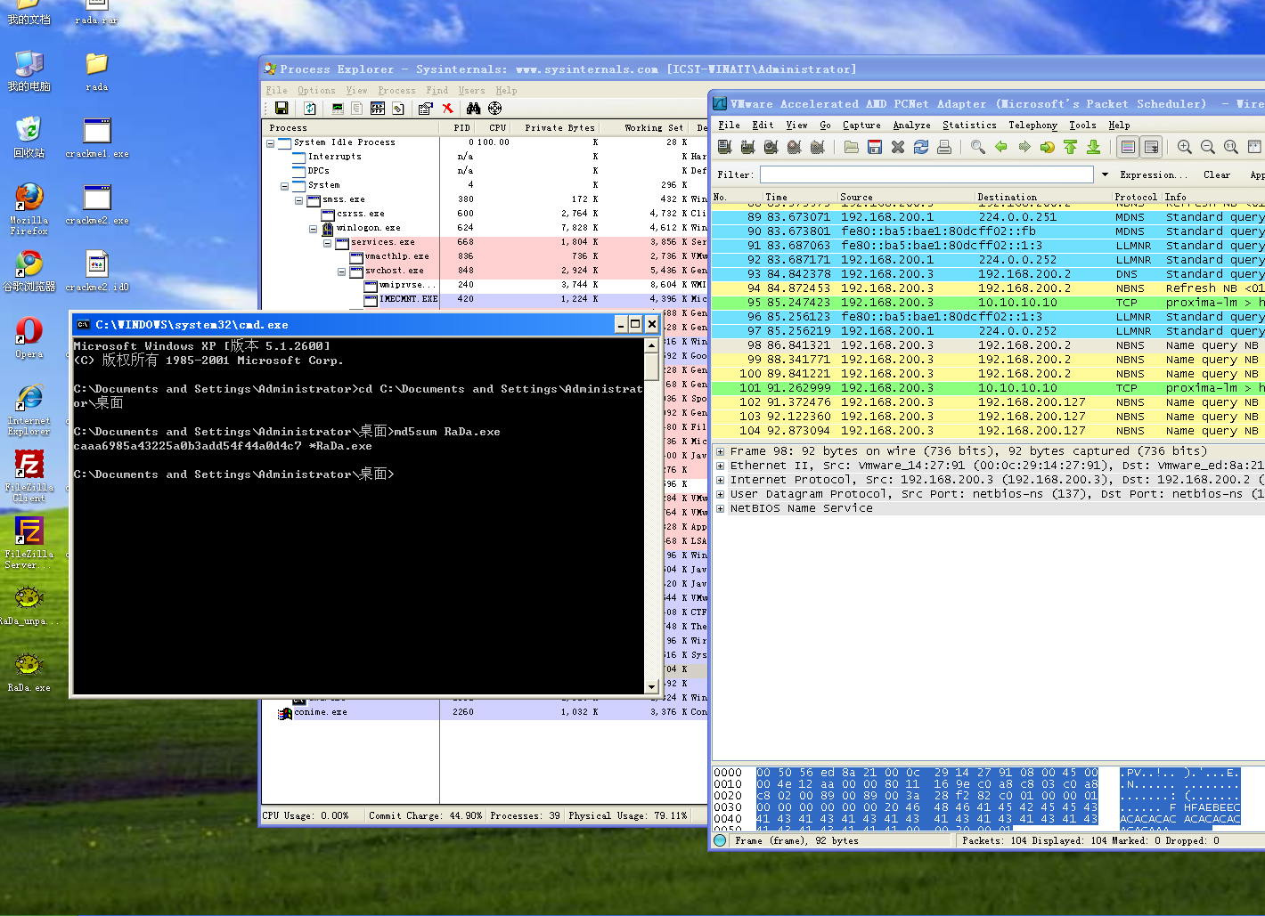Expand the Ethernet II packet details
Viewport: 1265px width, 916px height.
(x=720, y=466)
